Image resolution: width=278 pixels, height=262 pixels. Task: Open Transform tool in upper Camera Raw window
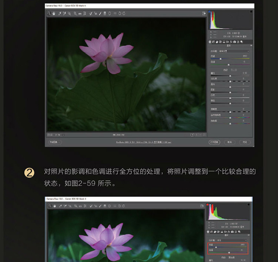click(84, 13)
